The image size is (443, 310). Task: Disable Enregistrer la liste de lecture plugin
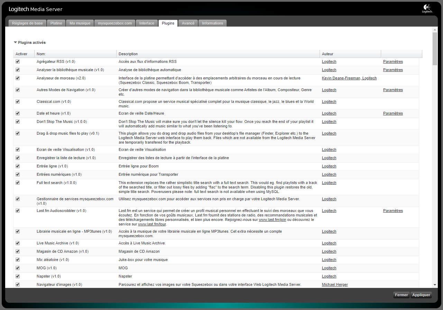[x=18, y=158]
